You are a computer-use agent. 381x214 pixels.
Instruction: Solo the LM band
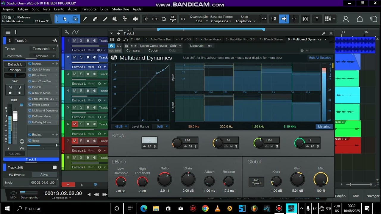pos(195,146)
